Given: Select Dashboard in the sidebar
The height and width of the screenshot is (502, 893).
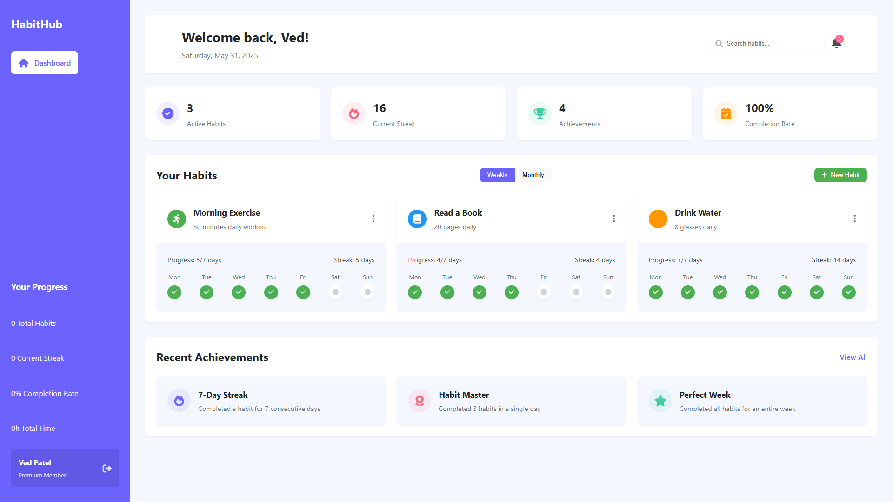Looking at the screenshot, I should 45,63.
